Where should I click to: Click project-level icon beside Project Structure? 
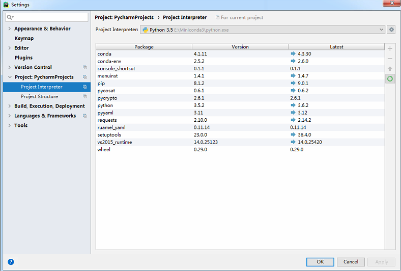click(84, 96)
